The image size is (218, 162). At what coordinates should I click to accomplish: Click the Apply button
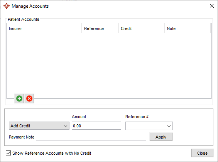pos(161,137)
